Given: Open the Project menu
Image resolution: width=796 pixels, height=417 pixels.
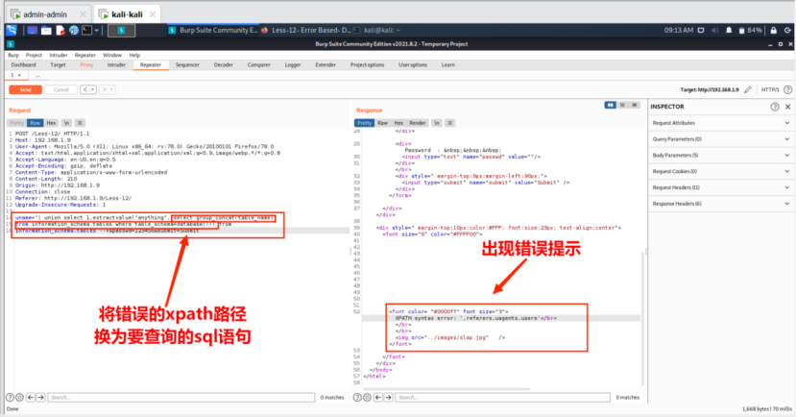Looking at the screenshot, I should [34, 55].
